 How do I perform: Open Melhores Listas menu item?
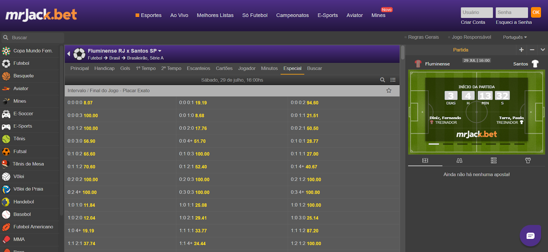[x=215, y=15]
